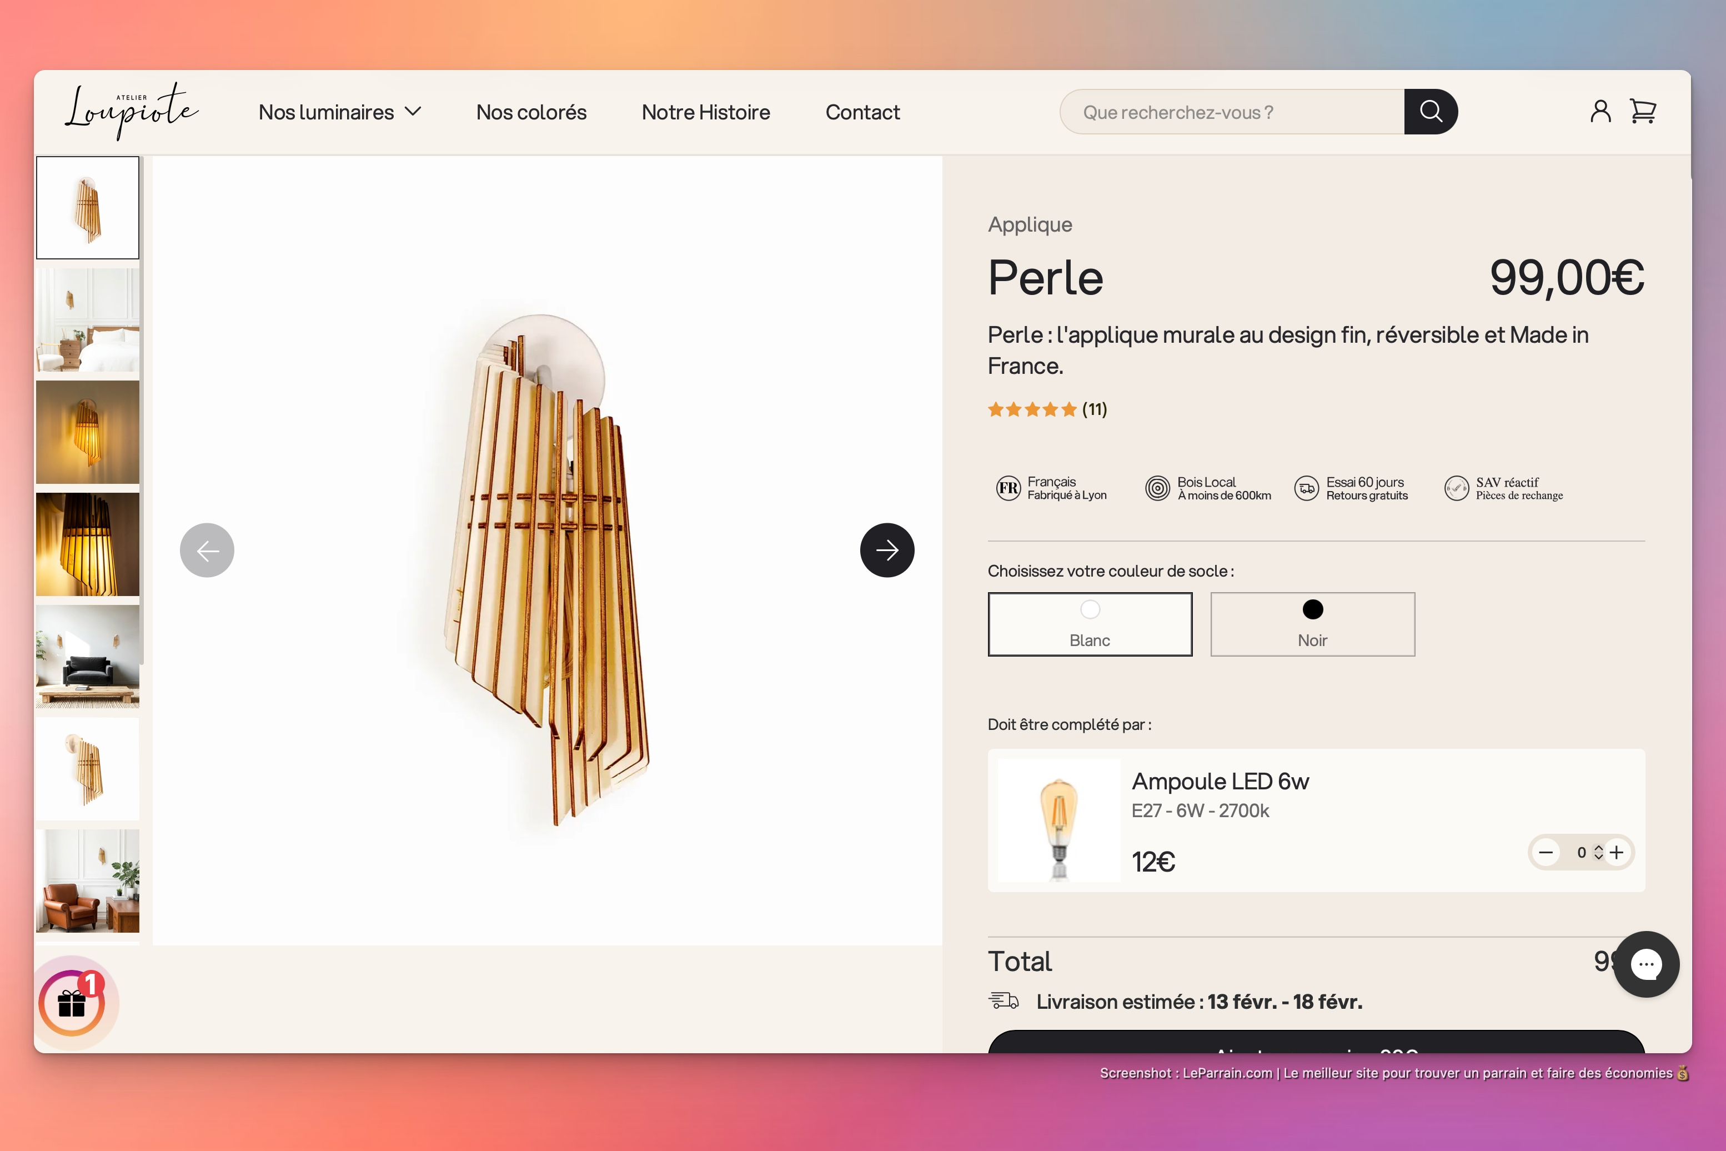Click the Atelier Loupiote logo
Screen dimensions: 1726x1151
(132, 112)
